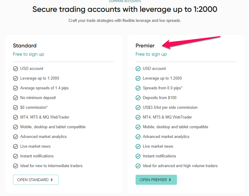The height and width of the screenshot is (196, 249).
Task: Click Free to sign up under Premier
Action: 151,54
